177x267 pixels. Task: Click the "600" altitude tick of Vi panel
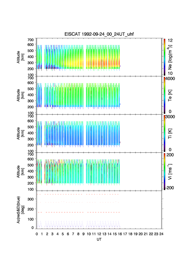pyautogui.click(x=30, y=159)
